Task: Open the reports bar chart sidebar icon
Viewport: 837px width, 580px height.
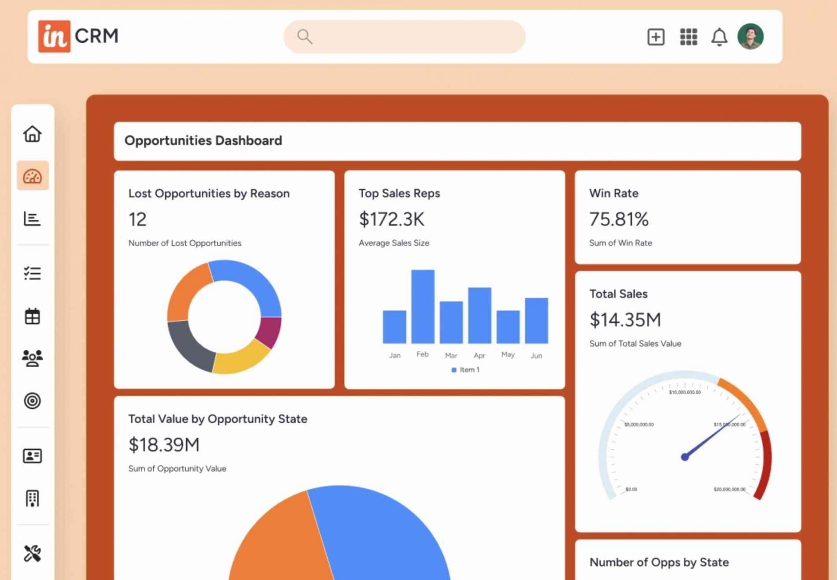Action: tap(32, 218)
